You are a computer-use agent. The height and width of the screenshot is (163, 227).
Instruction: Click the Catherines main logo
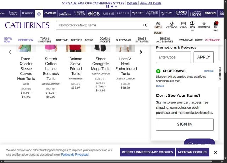27,25
